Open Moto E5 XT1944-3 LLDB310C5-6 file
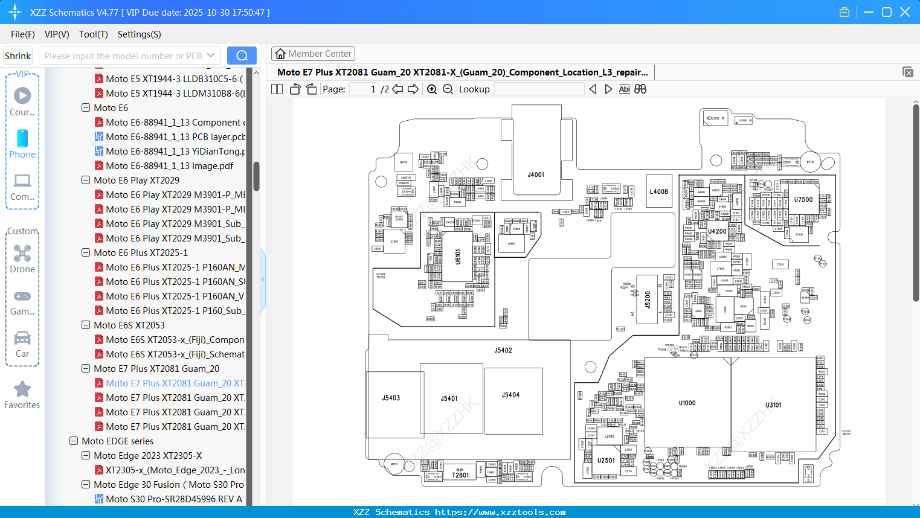Image resolution: width=920 pixels, height=518 pixels. point(169,79)
